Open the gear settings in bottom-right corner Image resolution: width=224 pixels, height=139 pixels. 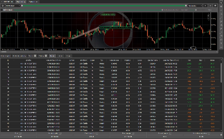pyautogui.click(x=221, y=135)
